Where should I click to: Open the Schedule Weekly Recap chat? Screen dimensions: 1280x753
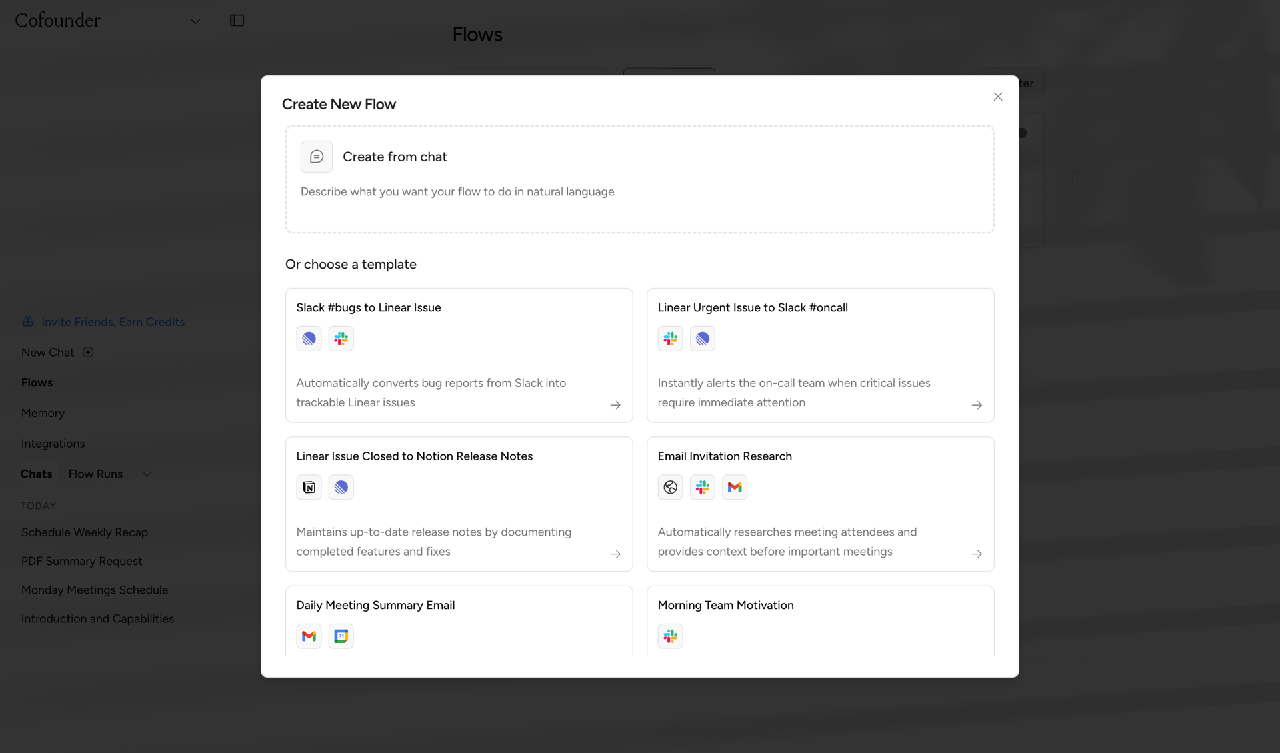pyautogui.click(x=84, y=532)
